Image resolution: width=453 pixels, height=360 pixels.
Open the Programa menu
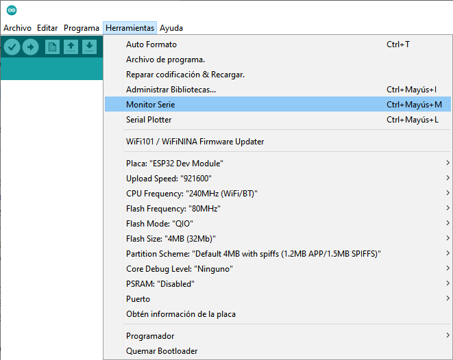pos(82,28)
